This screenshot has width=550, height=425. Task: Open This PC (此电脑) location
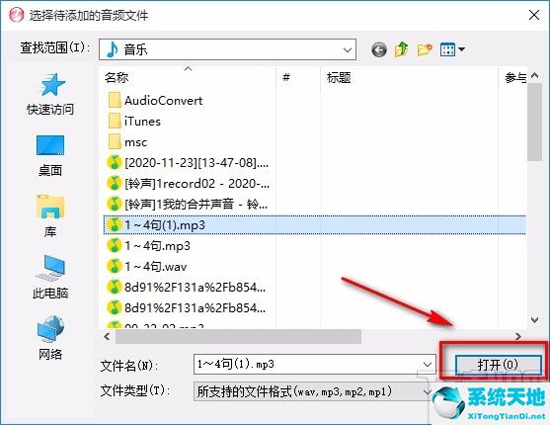tap(50, 277)
